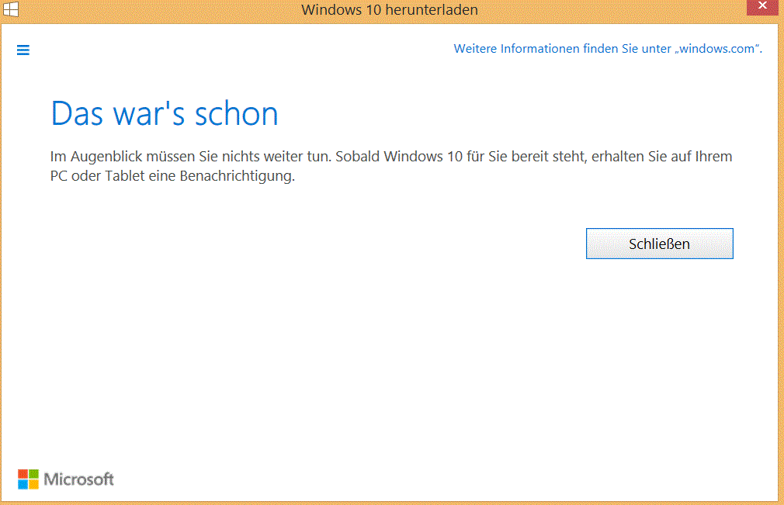
Task: Click the 'Das war's schon' heading
Action: point(165,114)
